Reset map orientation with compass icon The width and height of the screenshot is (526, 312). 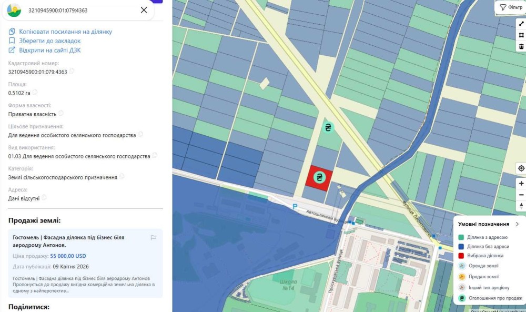[x=521, y=206]
